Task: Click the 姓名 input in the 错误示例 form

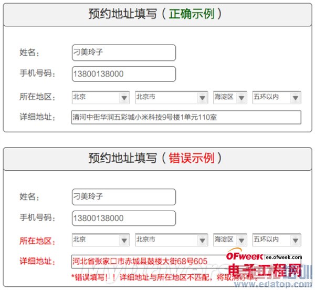Action: [x=124, y=197]
